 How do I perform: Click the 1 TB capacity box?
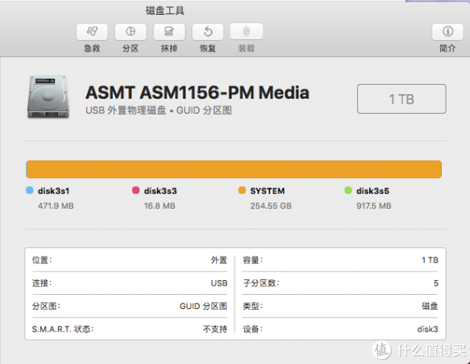(402, 100)
